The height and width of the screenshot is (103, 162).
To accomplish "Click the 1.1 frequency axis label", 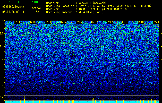I will 2,33.
